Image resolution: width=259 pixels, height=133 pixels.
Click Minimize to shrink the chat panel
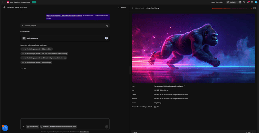pyautogui.click(x=122, y=7)
